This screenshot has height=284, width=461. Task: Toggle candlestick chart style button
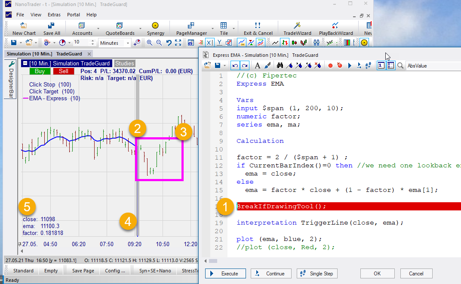pyautogui.click(x=294, y=43)
